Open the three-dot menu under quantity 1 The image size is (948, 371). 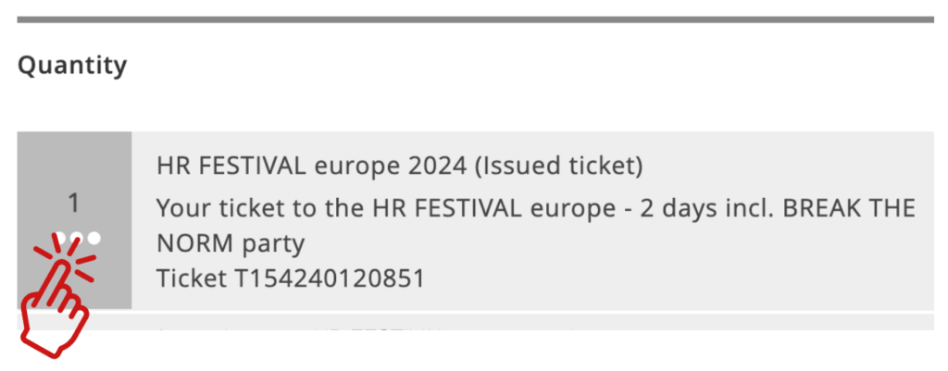pos(74,238)
